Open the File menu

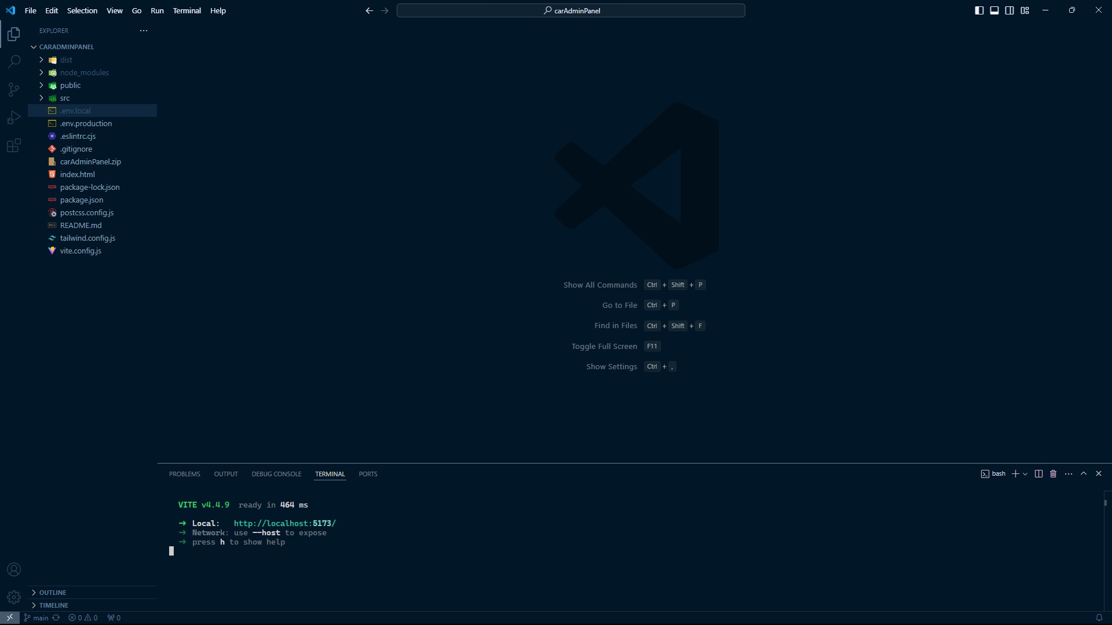pyautogui.click(x=31, y=10)
